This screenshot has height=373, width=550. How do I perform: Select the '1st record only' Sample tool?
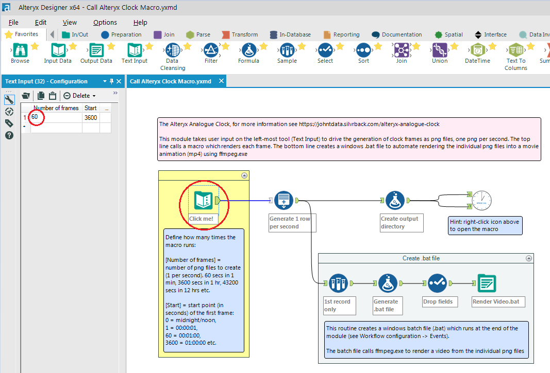(x=338, y=283)
